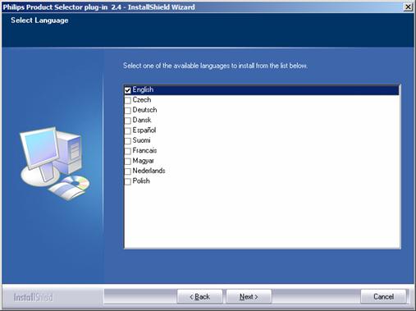Click empty area of language list box
416x311 pixels.
[x=262, y=217]
